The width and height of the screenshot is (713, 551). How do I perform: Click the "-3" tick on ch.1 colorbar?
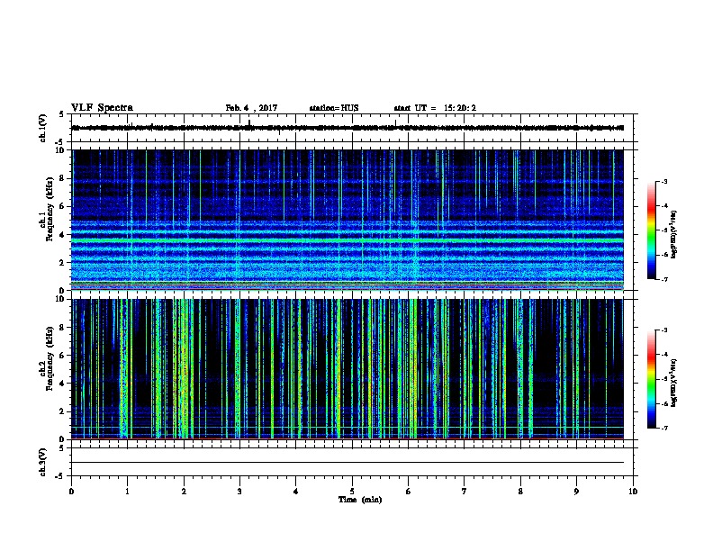point(663,181)
